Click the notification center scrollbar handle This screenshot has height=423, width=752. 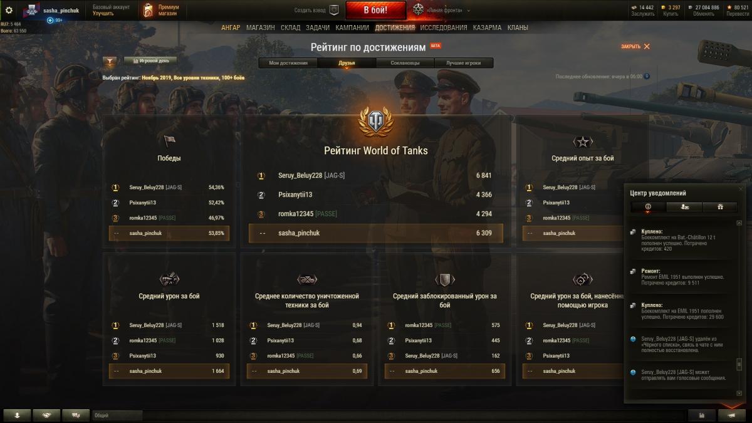[x=739, y=364]
